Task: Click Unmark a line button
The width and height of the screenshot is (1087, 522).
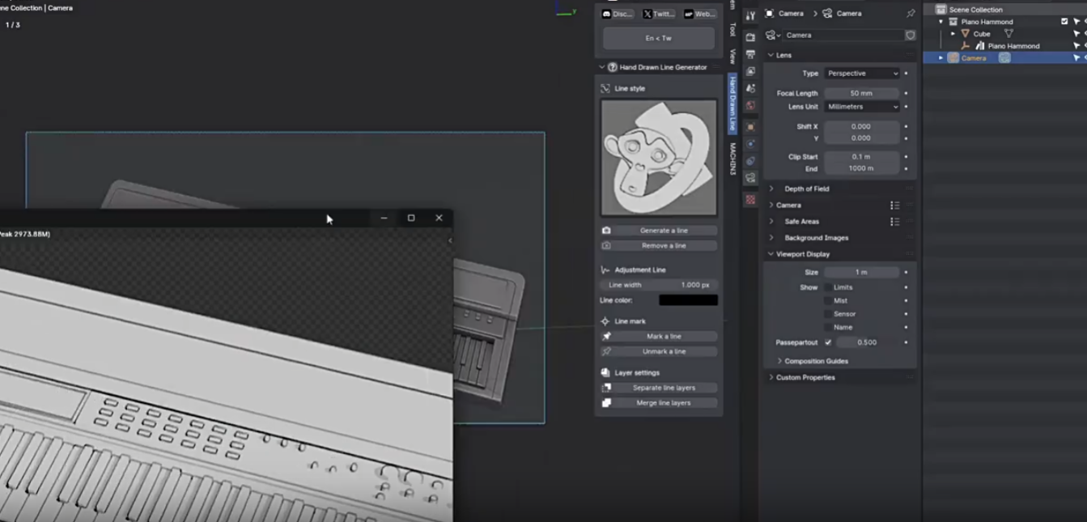Action: 659,352
